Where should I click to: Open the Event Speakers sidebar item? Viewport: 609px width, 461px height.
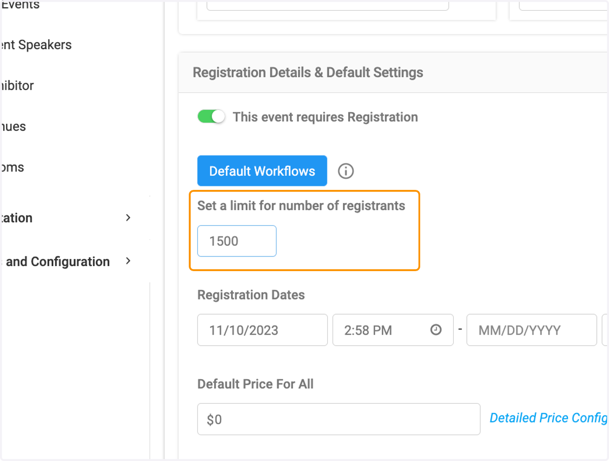pos(36,45)
